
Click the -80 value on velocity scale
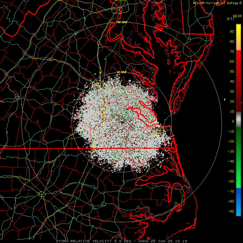tap(231, 201)
